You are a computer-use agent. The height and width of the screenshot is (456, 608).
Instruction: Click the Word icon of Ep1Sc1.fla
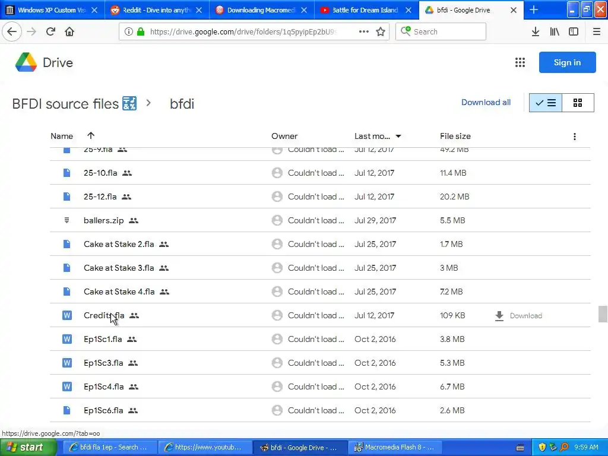coord(67,339)
